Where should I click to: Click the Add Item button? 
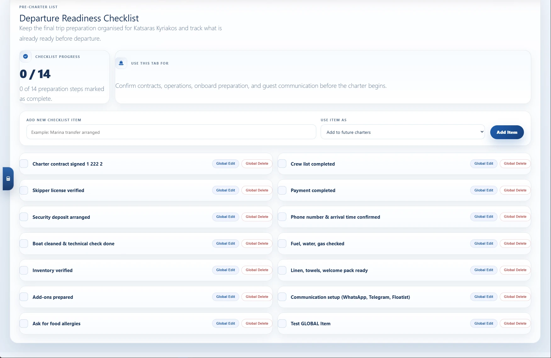tap(507, 132)
